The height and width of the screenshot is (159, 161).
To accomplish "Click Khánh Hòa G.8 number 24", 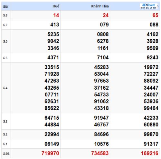I will pos(106,15).
